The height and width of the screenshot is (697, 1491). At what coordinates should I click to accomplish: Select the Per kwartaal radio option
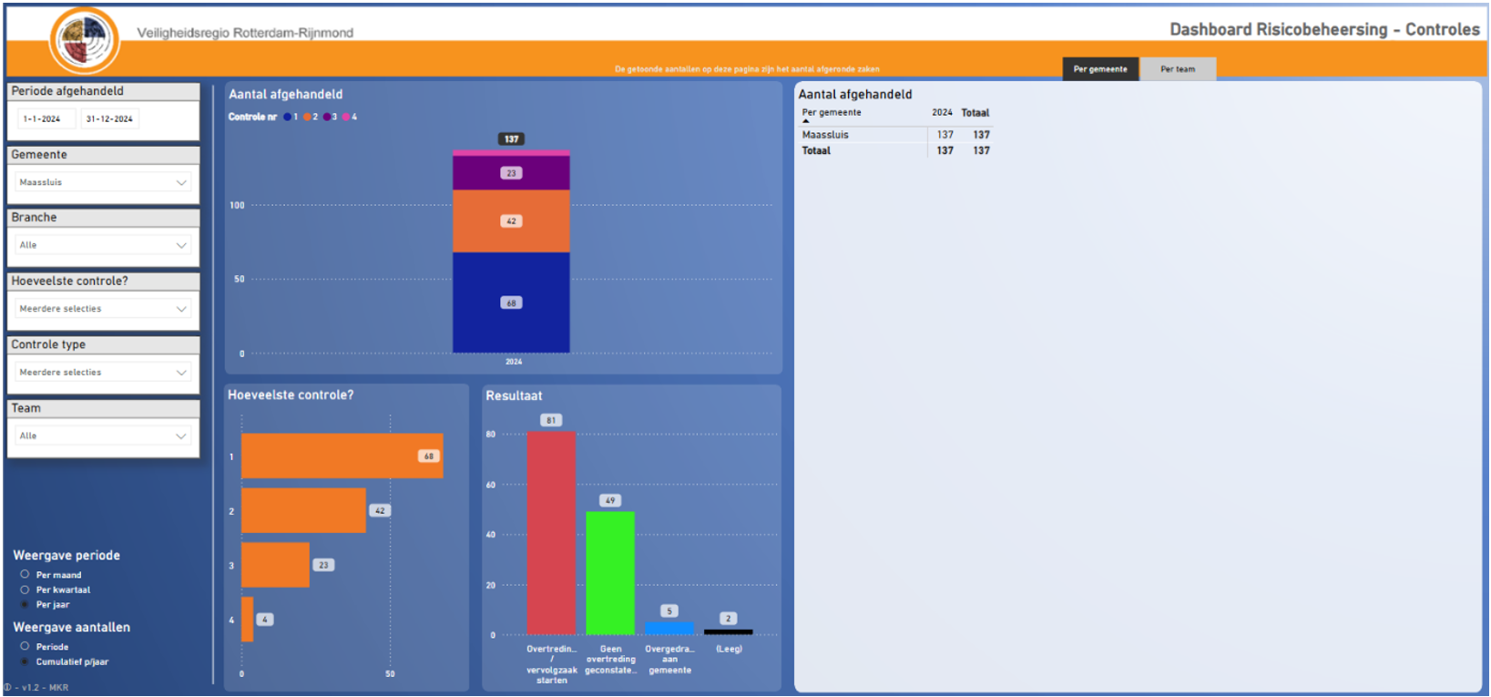[x=25, y=589]
